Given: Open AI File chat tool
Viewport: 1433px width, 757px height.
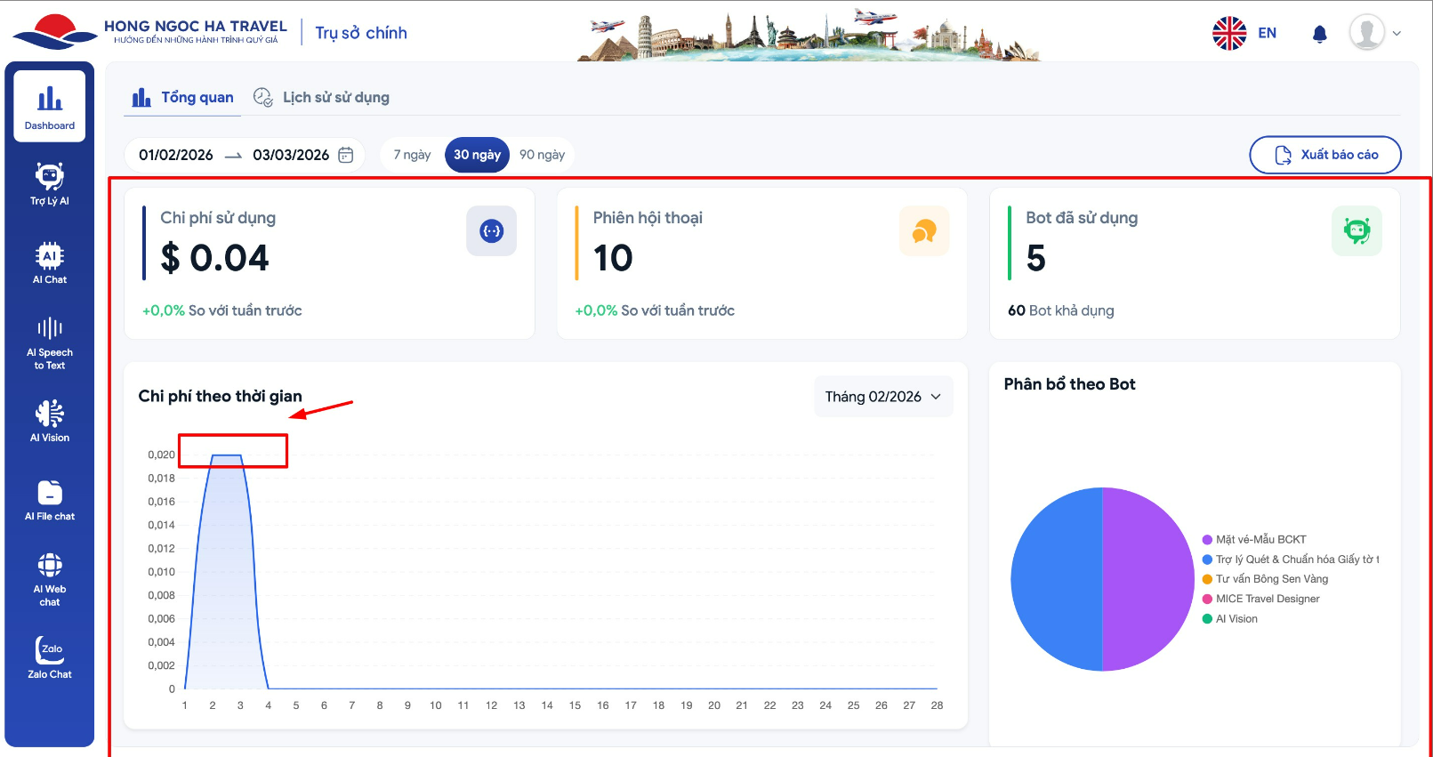Looking at the screenshot, I should point(50,500).
